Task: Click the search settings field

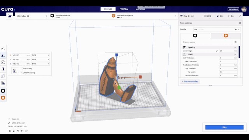Action: 207,42
